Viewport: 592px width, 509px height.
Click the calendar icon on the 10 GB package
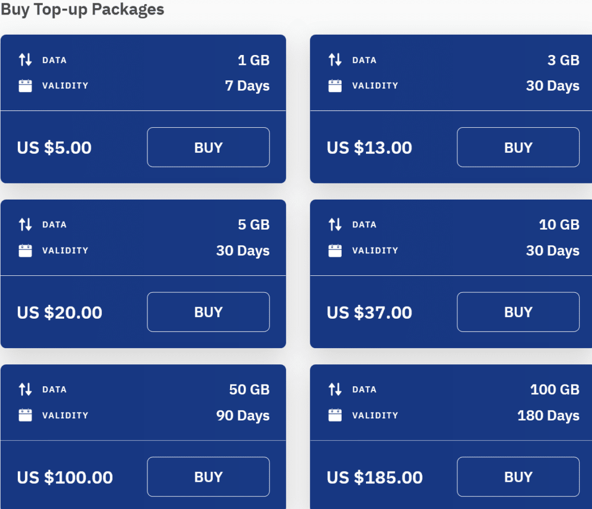point(335,251)
